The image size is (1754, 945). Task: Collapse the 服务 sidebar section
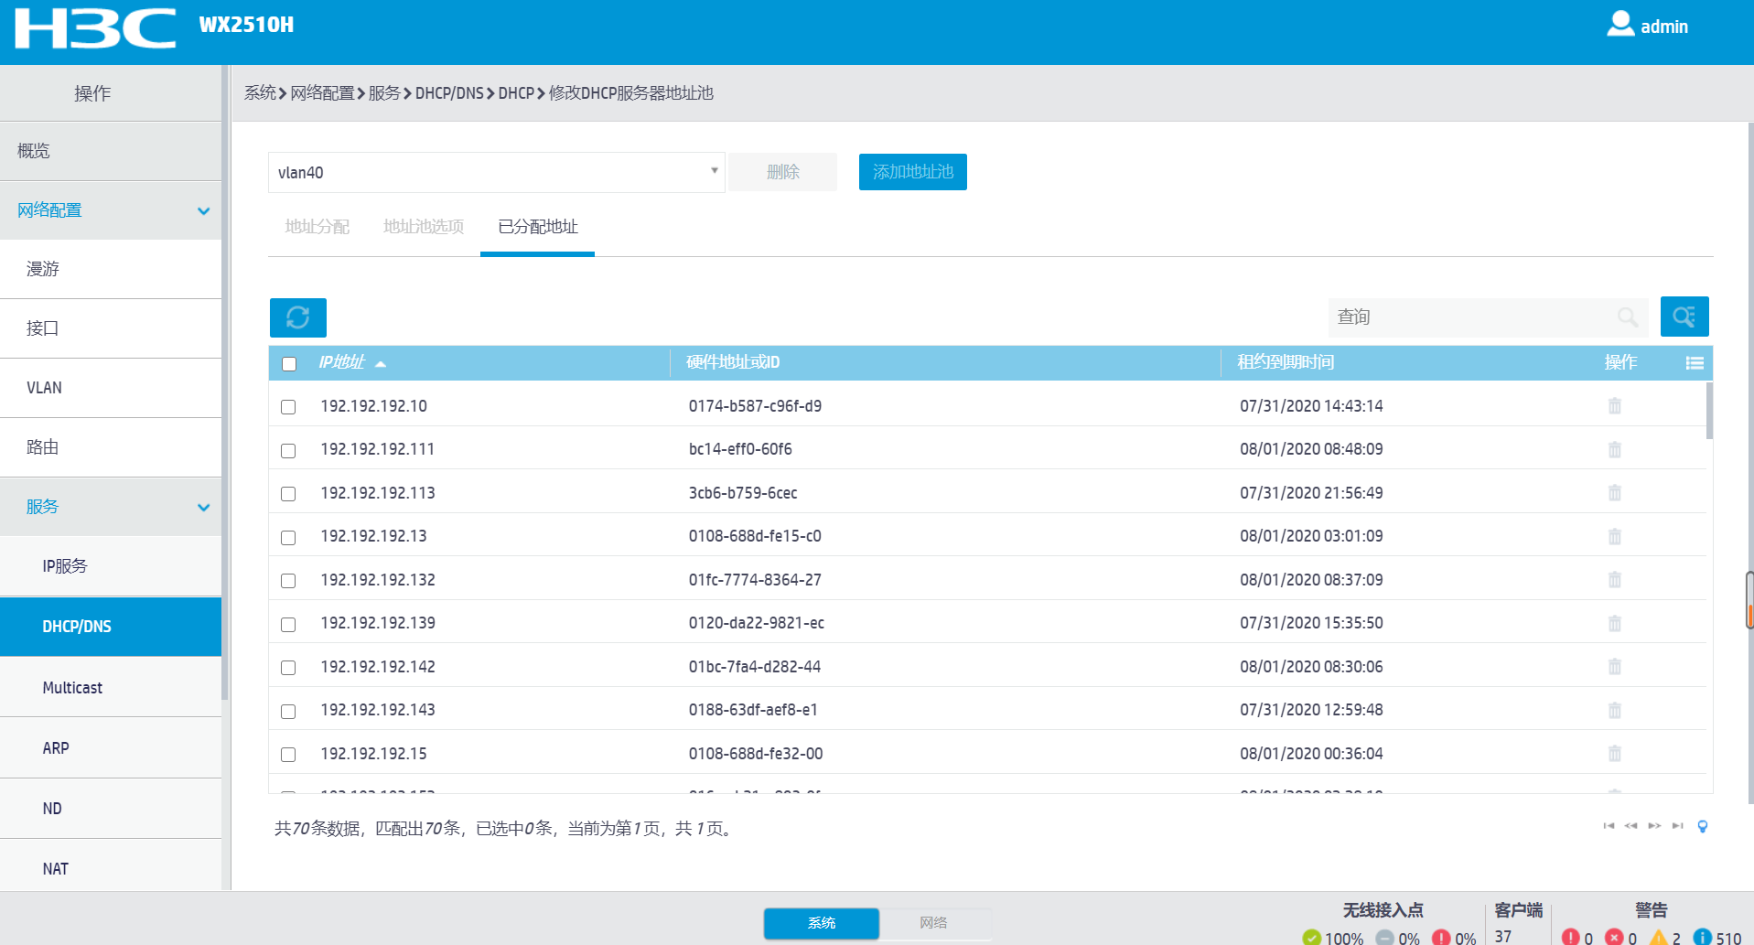203,507
